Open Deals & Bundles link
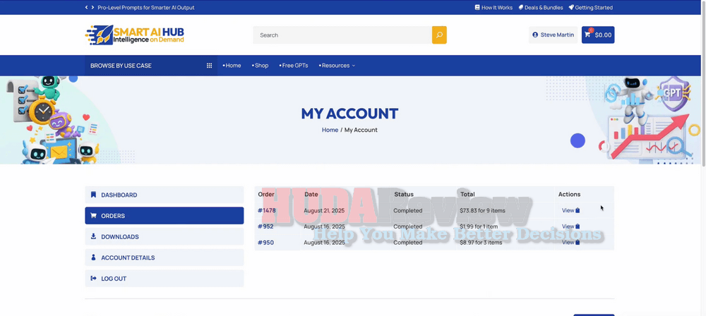The image size is (706, 316). tap(540, 8)
